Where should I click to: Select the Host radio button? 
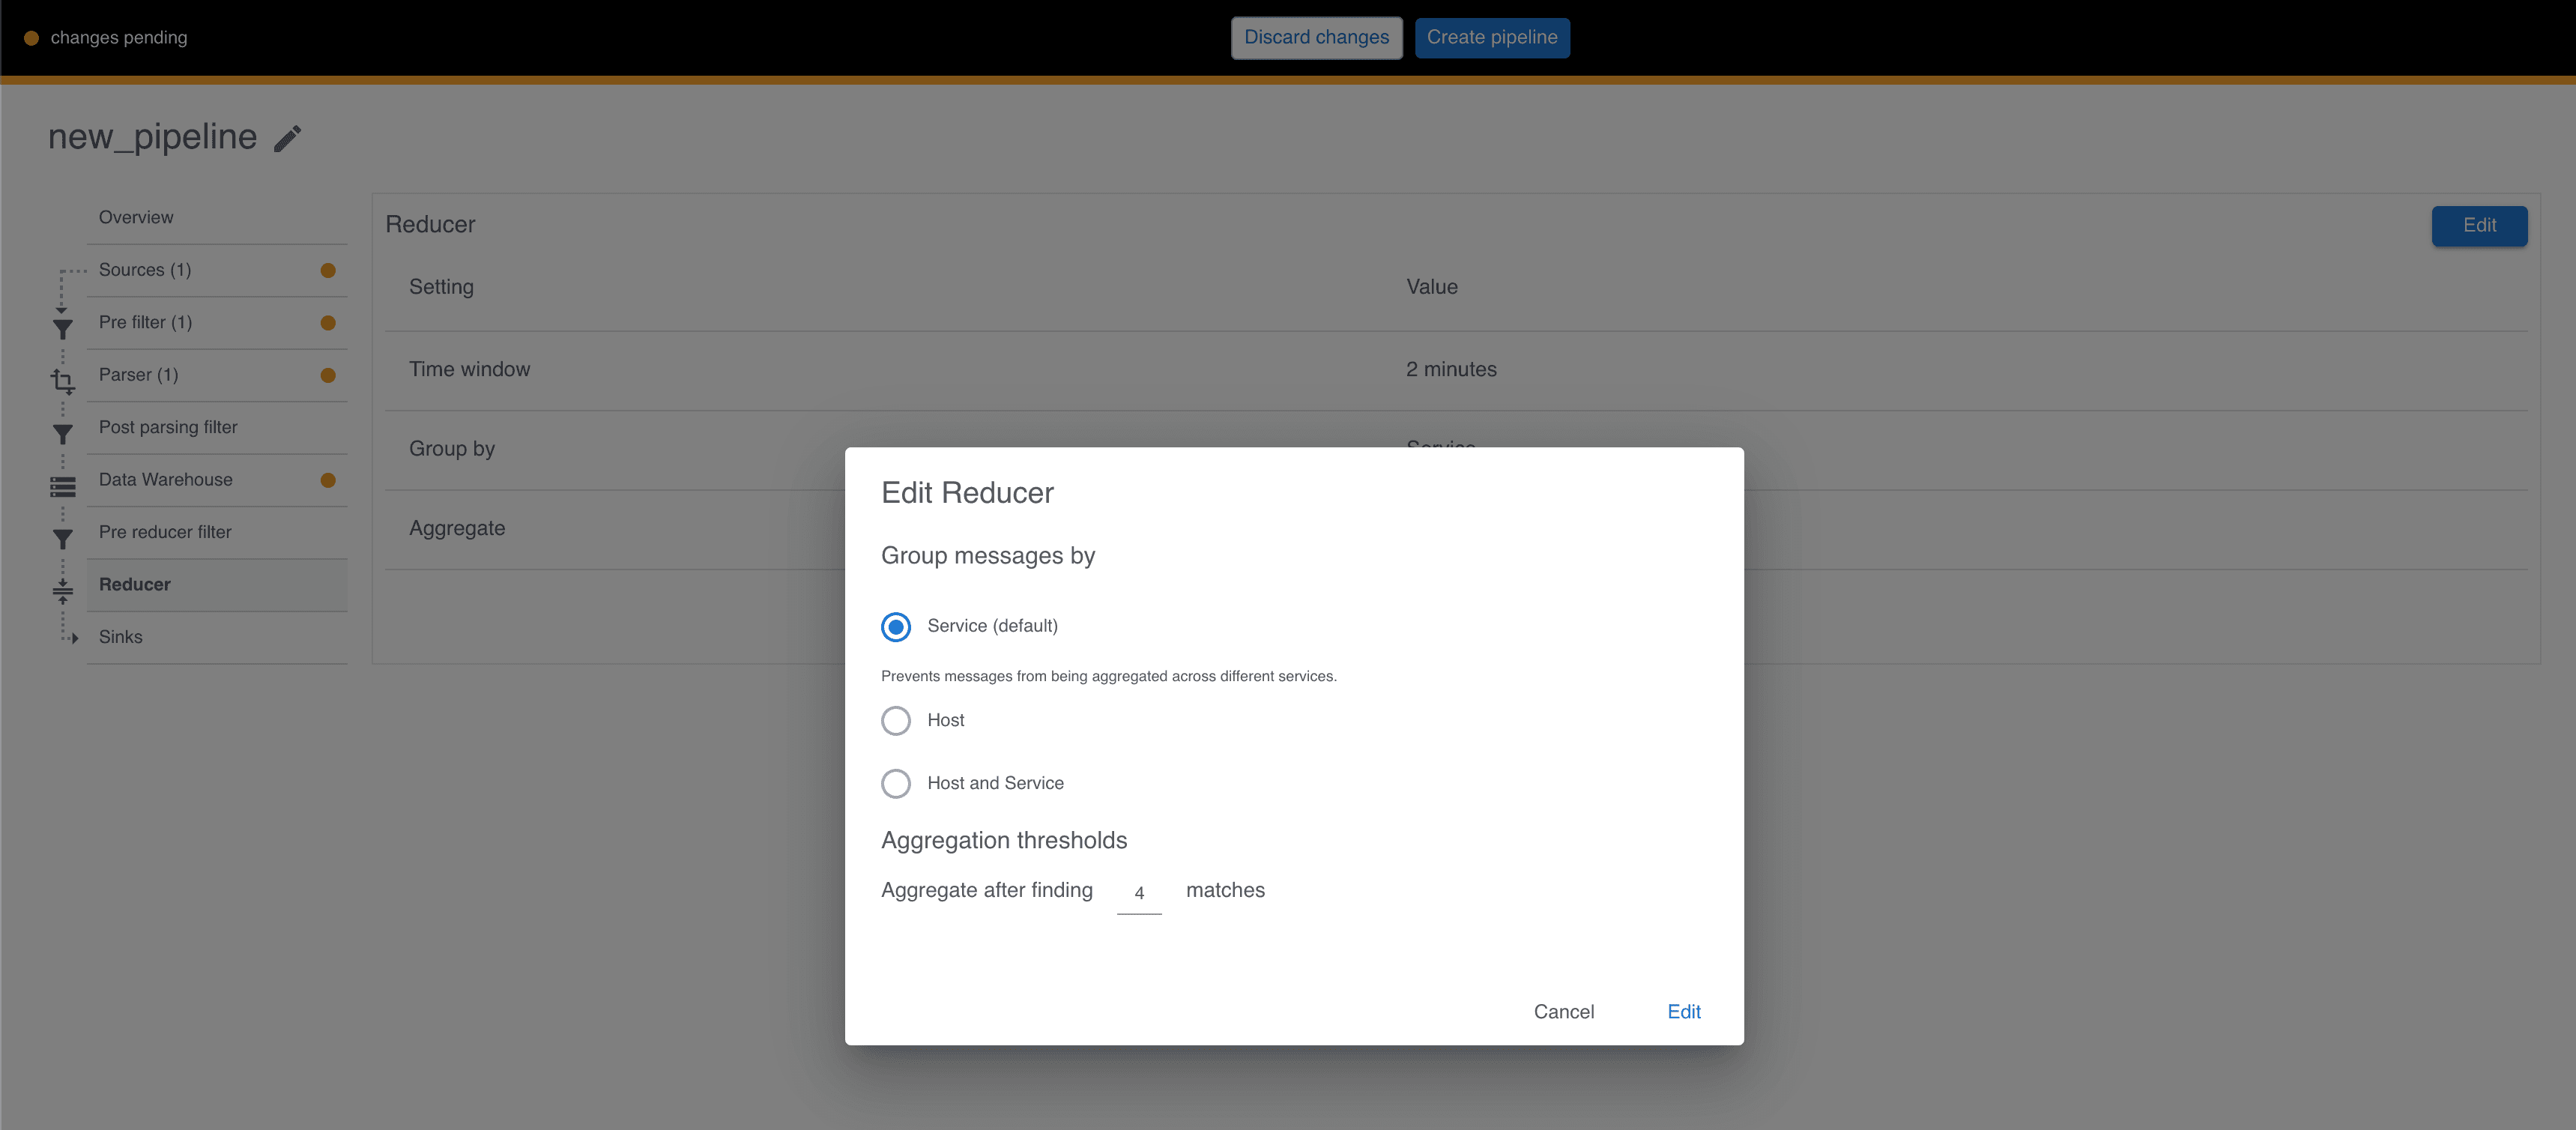tap(897, 719)
